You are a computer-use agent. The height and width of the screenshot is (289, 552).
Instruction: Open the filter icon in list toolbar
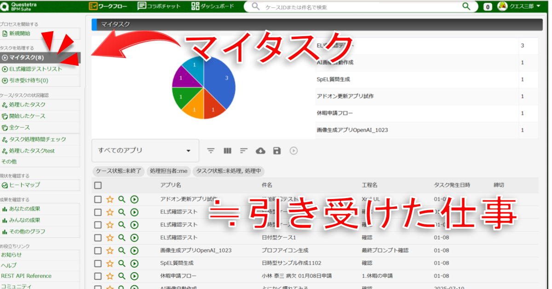click(211, 150)
